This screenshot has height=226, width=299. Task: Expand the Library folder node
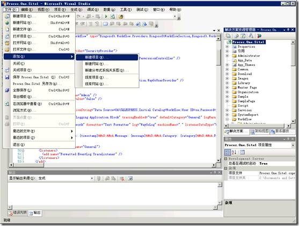click(x=227, y=83)
